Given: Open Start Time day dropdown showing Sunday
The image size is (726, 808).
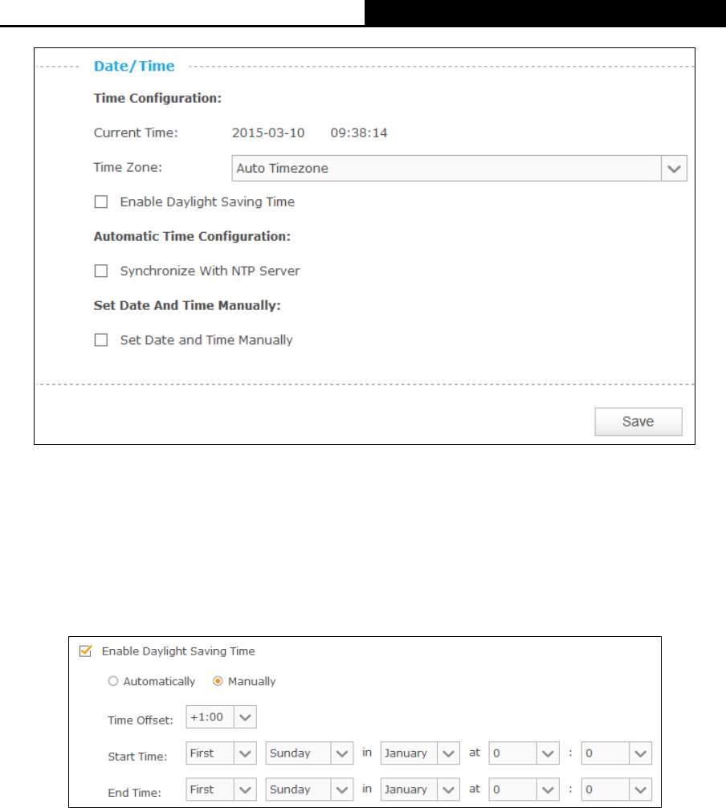Looking at the screenshot, I should coord(309,753).
